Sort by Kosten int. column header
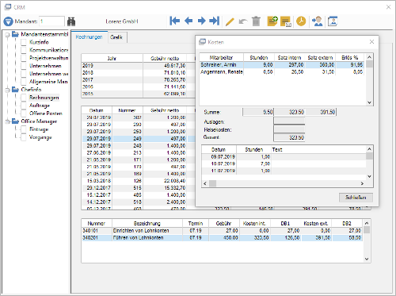Screen dimensions: 396x296 [x=255, y=224]
